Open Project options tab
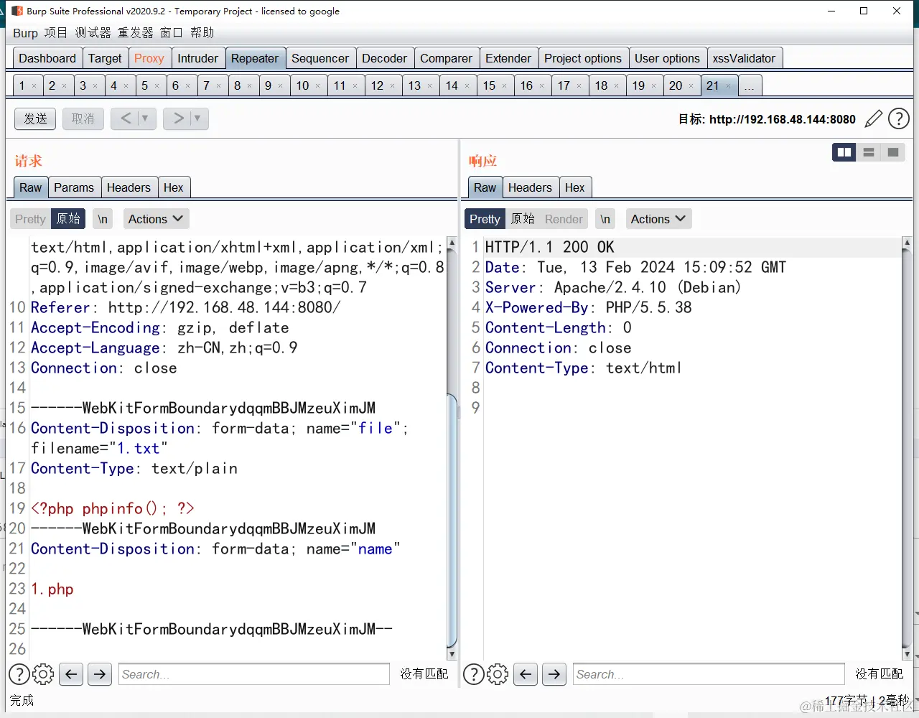The width and height of the screenshot is (919, 718). point(583,58)
